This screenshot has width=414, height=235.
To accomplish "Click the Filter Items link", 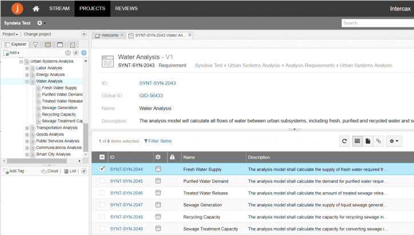I will coord(158,141).
